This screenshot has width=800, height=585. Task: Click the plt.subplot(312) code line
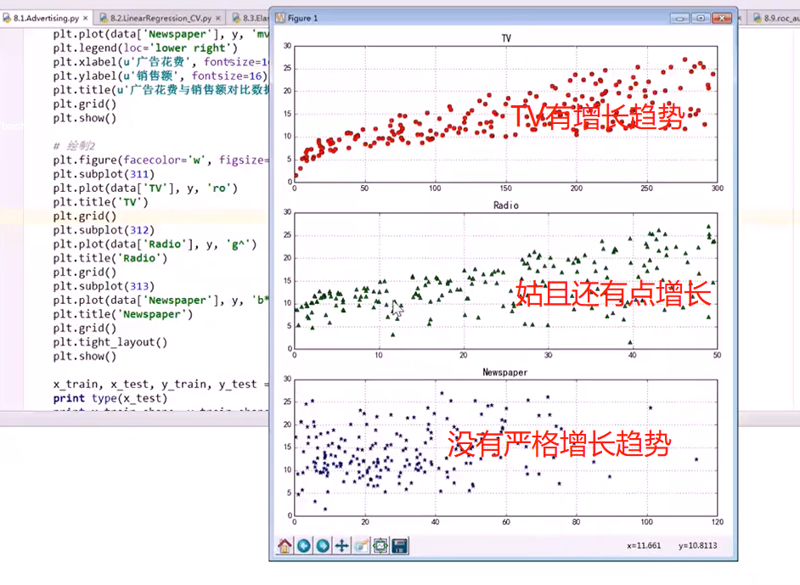(104, 230)
